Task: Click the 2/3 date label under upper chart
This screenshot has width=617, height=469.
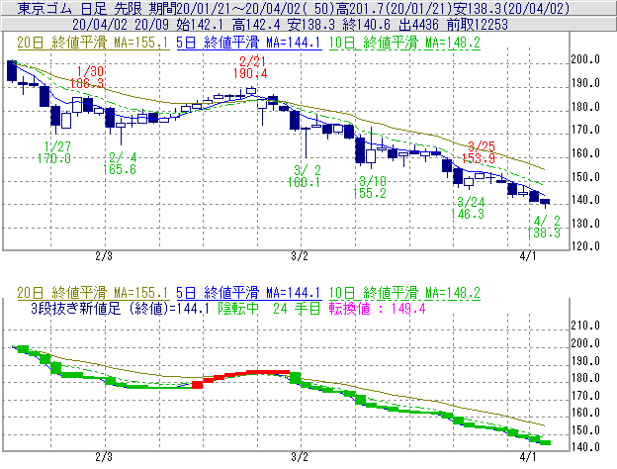Action: tap(104, 256)
